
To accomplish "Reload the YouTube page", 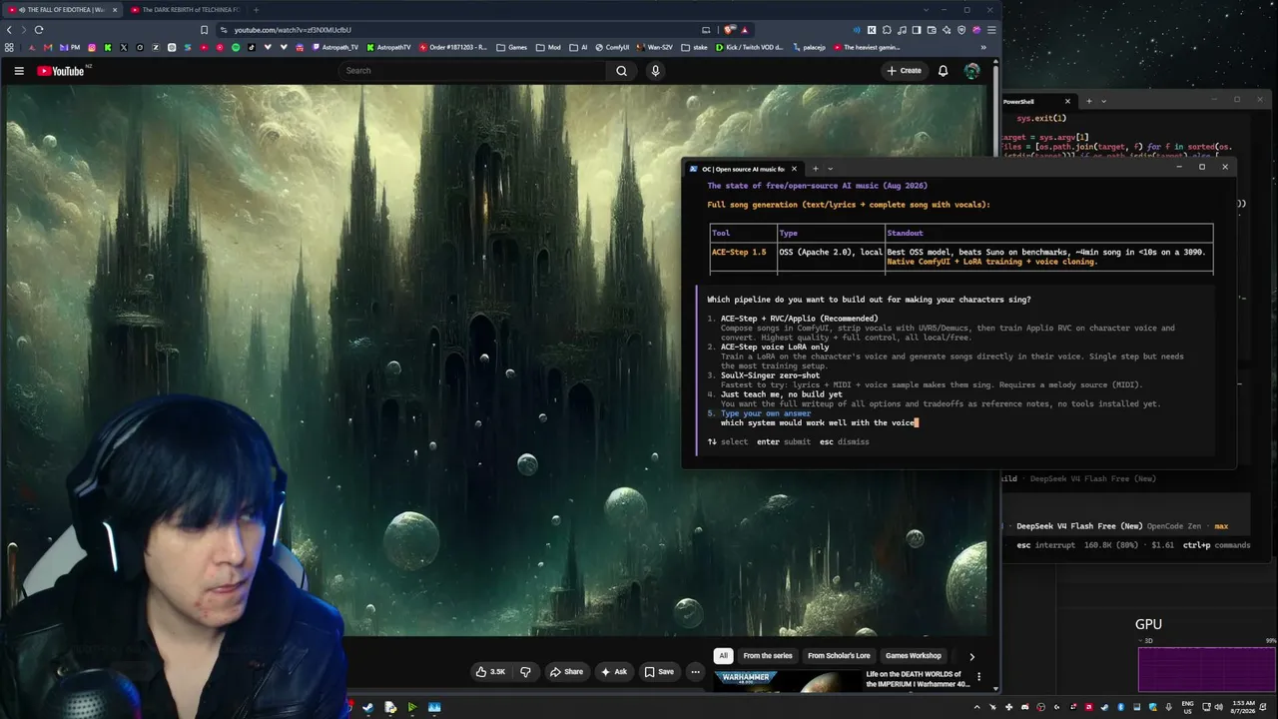I will (x=39, y=30).
